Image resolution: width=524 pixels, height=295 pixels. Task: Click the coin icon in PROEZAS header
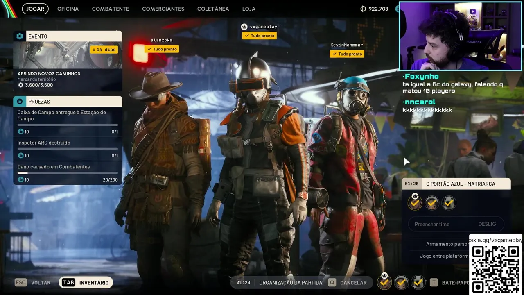[20, 101]
